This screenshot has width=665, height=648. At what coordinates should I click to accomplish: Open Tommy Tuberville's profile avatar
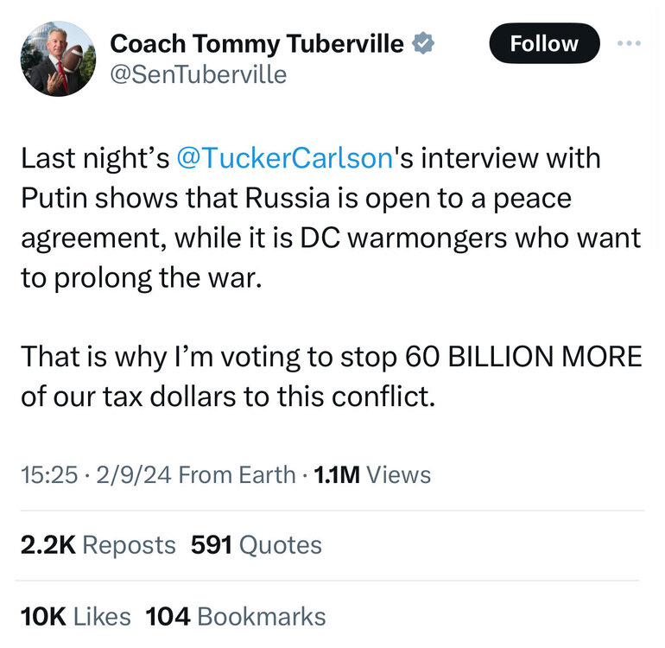pos(60,60)
